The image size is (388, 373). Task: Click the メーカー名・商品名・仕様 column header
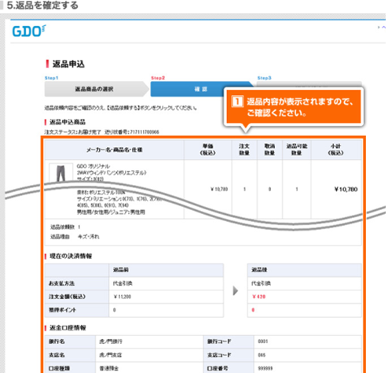115,150
